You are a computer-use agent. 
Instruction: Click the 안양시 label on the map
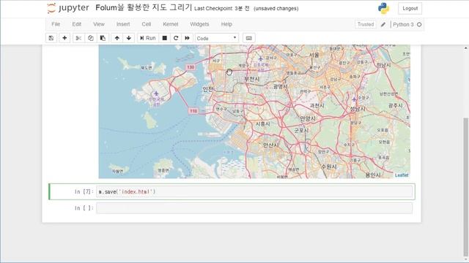(x=308, y=118)
